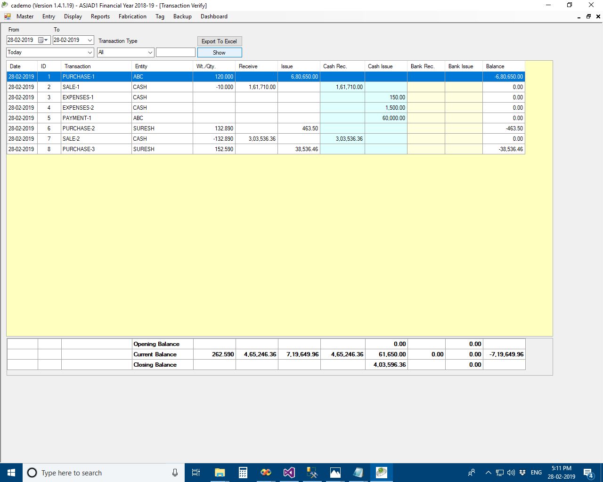The height and width of the screenshot is (482, 603).
Task: Open the Dashboard menu
Action: 214,16
